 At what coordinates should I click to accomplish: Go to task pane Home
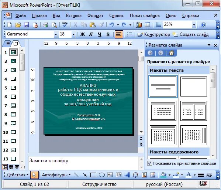pyautogui.click(x=172, y=53)
